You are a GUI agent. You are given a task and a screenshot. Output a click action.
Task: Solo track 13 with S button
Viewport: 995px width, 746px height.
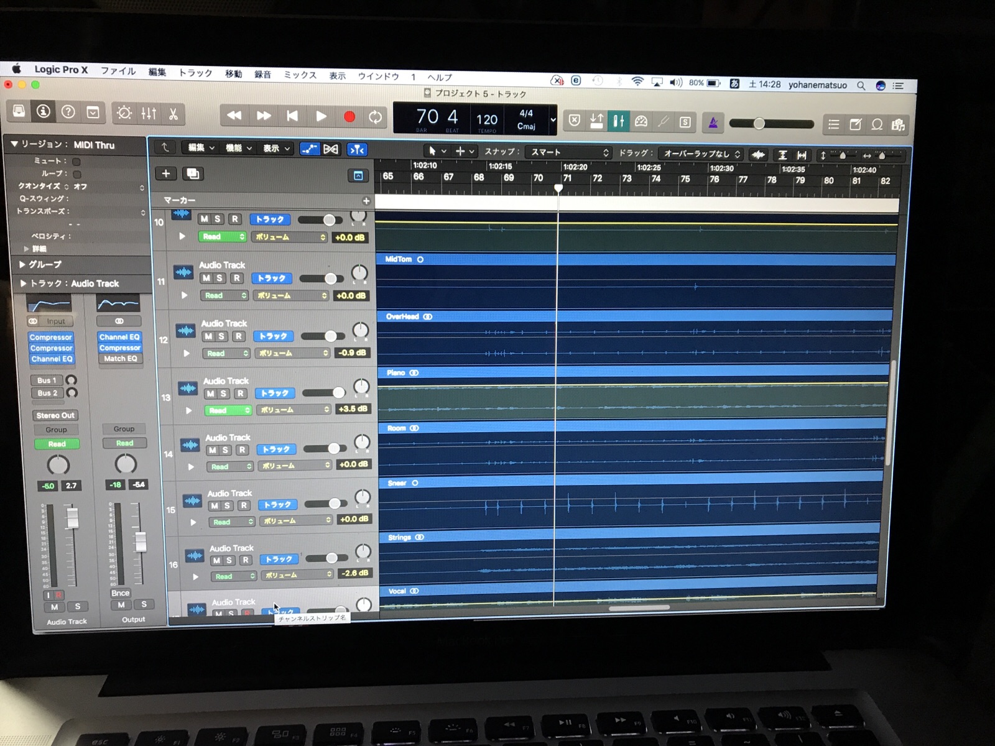[224, 394]
